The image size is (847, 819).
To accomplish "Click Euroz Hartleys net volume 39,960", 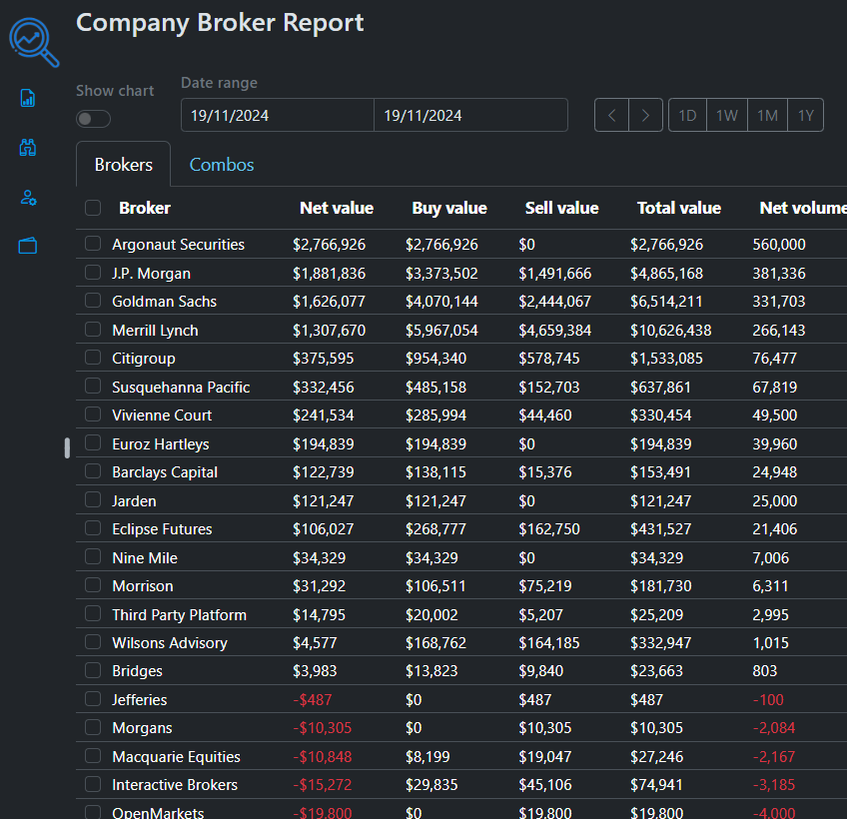I will [775, 443].
